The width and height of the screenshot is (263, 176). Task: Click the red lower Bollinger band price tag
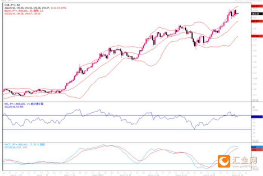[257, 36]
